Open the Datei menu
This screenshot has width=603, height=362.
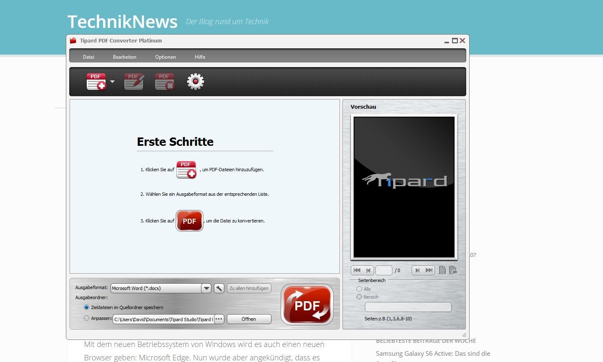88,57
